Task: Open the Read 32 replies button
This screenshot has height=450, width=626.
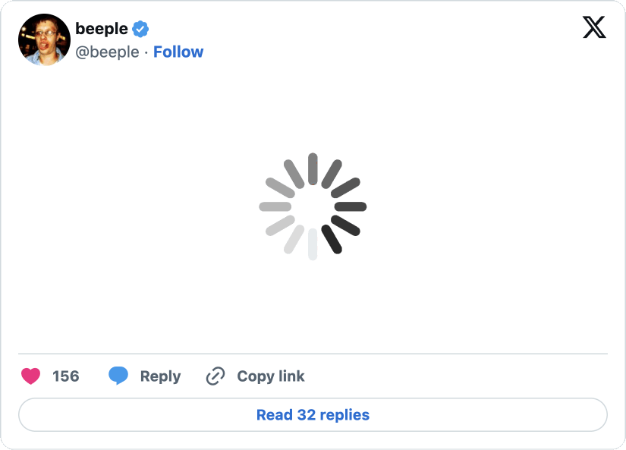Action: tap(313, 415)
